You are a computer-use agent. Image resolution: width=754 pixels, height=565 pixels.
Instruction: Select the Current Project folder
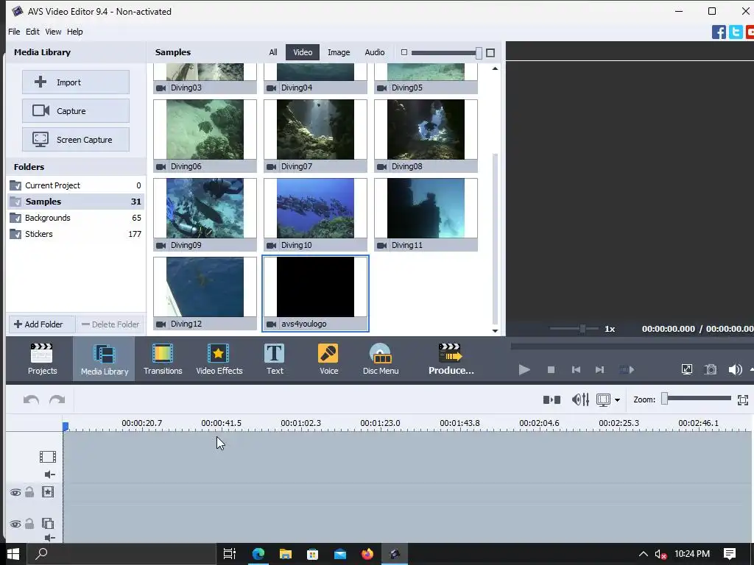click(76, 185)
